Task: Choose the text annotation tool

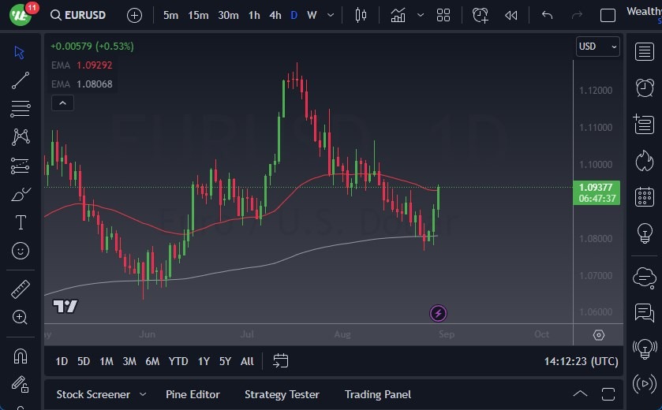Action: tap(21, 222)
